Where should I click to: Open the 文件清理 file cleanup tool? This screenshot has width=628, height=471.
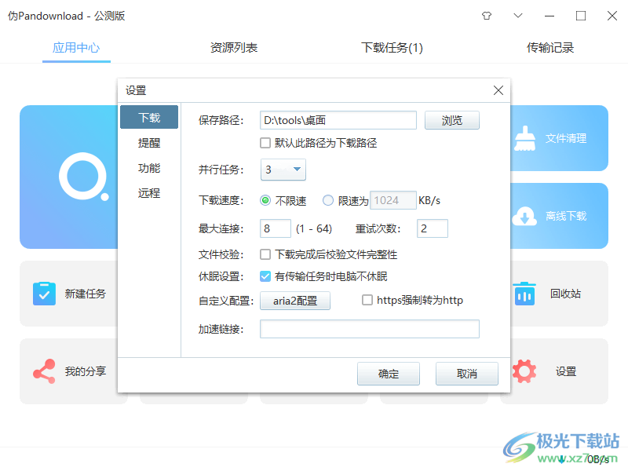point(567,138)
